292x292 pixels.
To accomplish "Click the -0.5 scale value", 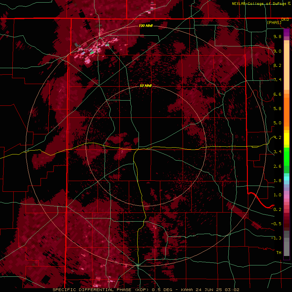I will click(x=276, y=224).
